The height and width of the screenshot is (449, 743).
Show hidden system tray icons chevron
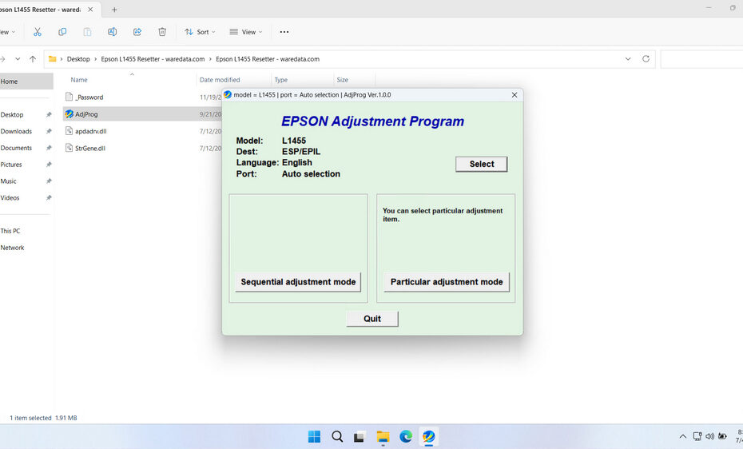click(682, 436)
